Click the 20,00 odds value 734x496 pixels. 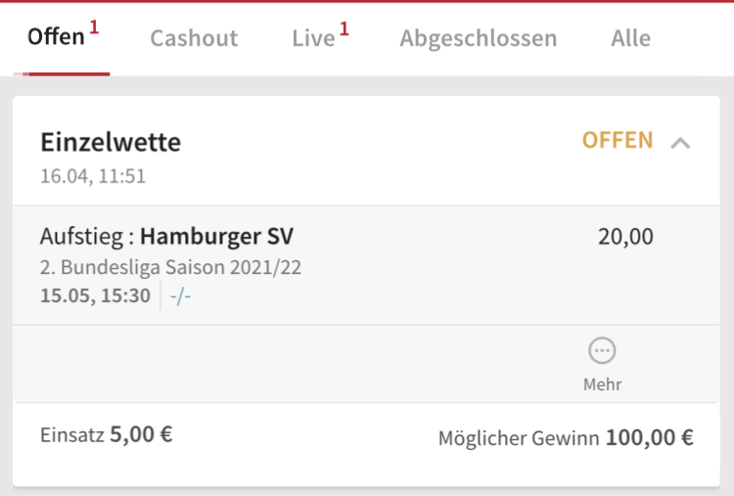(625, 237)
